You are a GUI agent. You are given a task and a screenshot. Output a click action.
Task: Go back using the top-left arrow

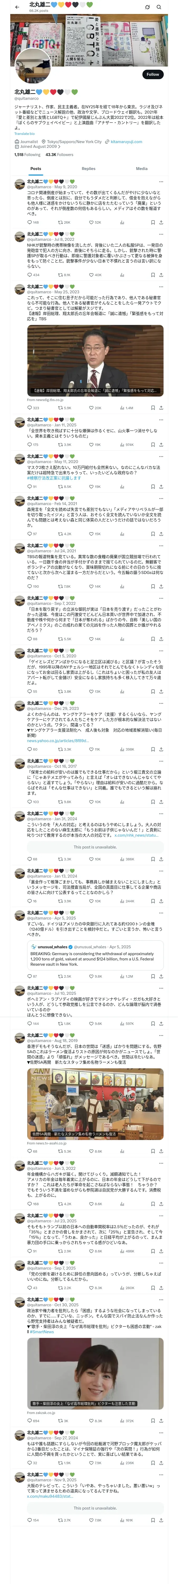pos(17,7)
